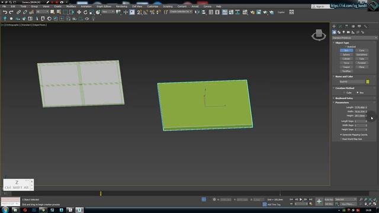Open the File menu

tap(4, 7)
